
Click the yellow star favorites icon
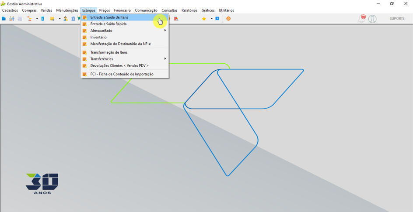pos(204,19)
